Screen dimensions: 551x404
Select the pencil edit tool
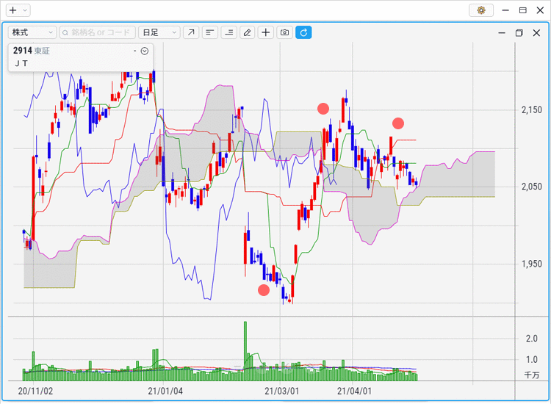click(x=248, y=32)
